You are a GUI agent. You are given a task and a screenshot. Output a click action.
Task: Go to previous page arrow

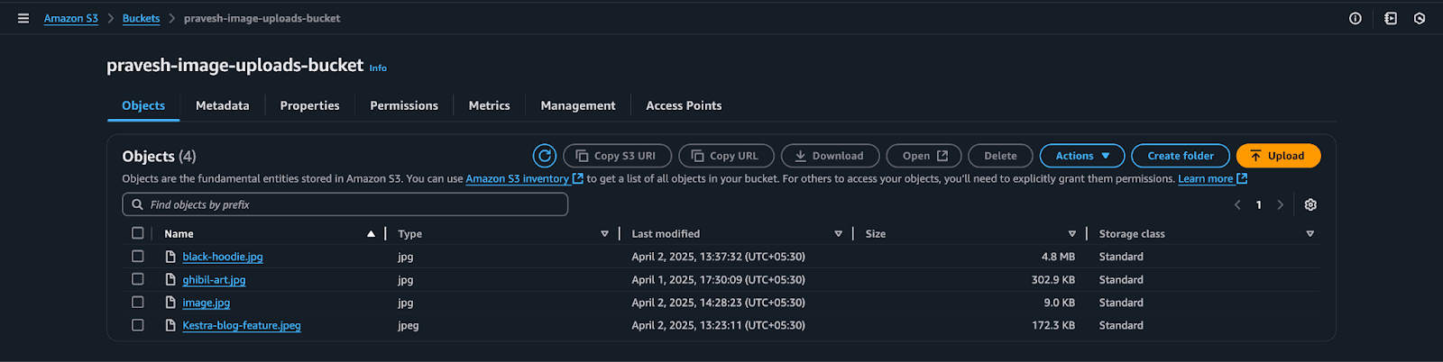tap(1237, 205)
